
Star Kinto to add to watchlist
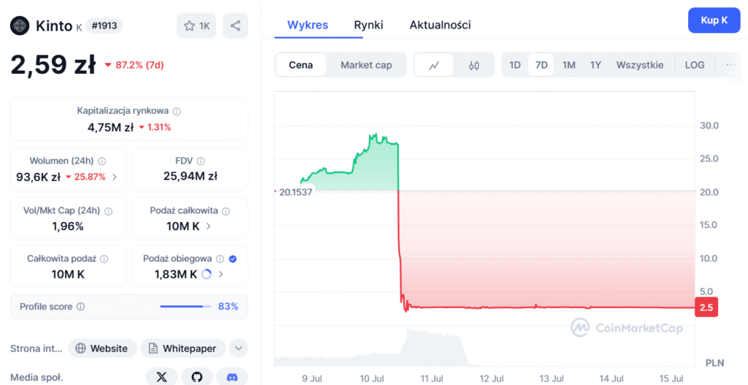(x=196, y=26)
